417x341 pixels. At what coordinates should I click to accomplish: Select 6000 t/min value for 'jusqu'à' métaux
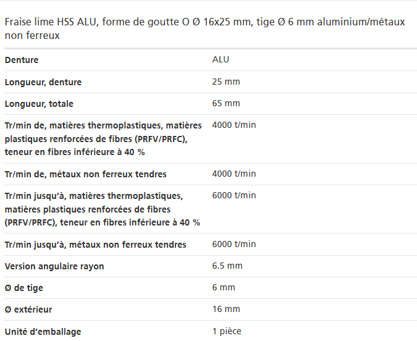pos(234,244)
